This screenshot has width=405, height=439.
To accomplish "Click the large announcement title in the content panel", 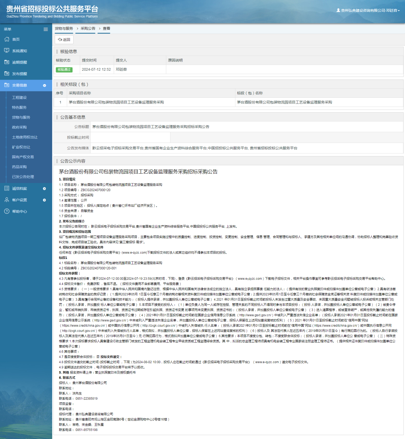I will pyautogui.click(x=138, y=172).
